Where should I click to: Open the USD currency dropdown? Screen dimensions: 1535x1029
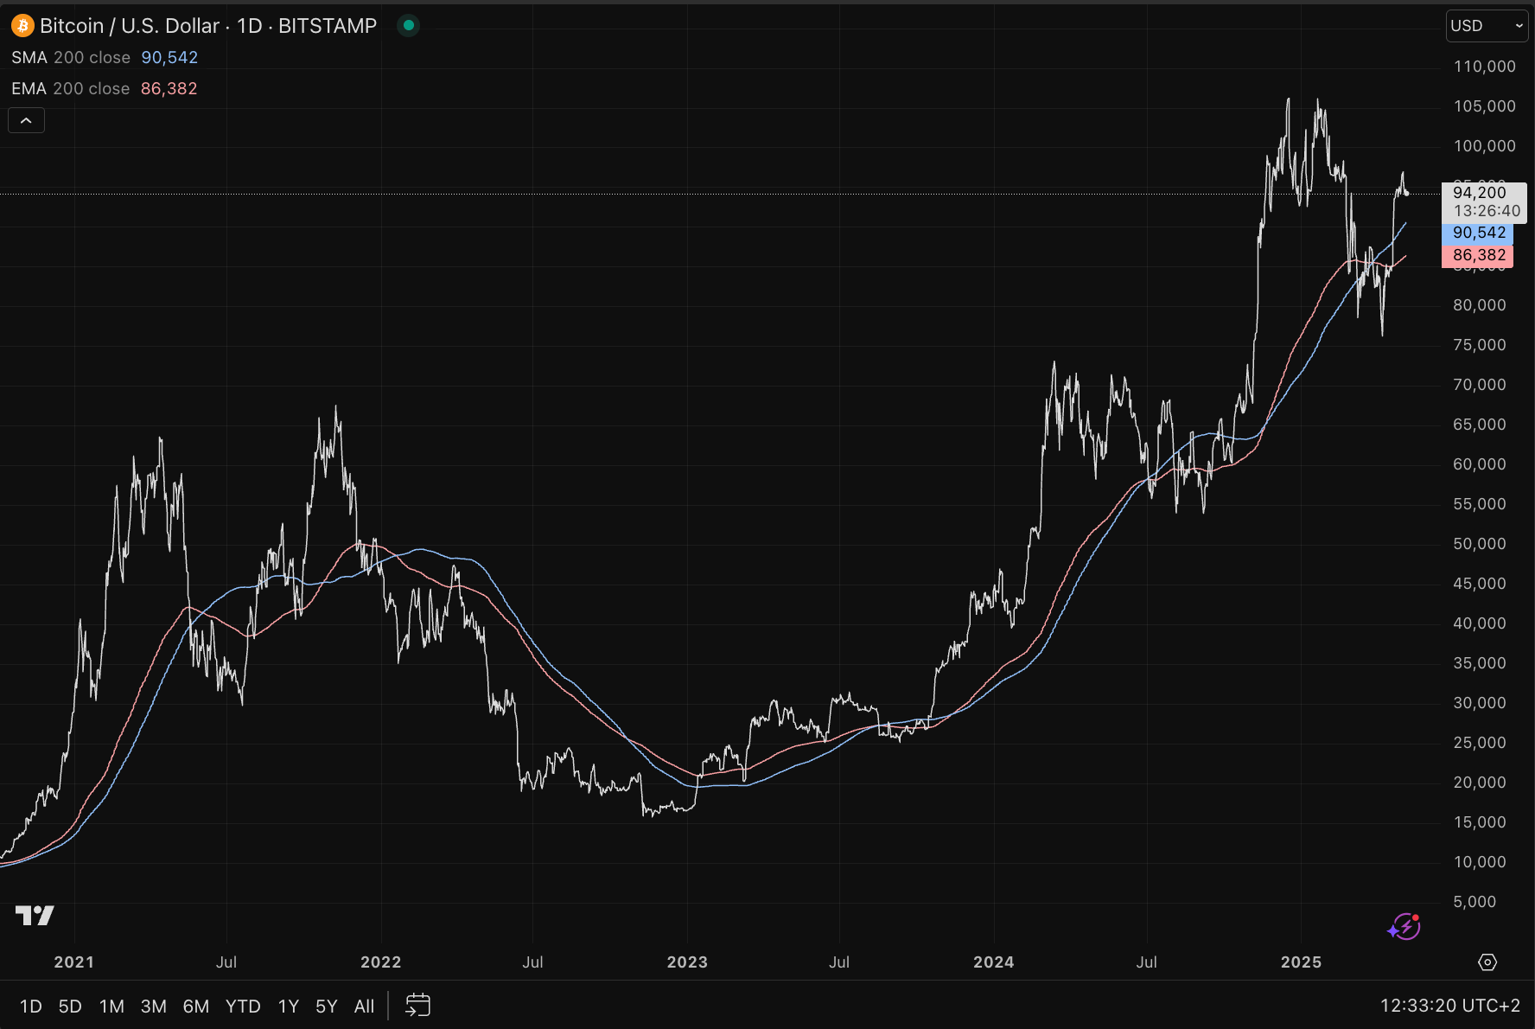pos(1485,25)
